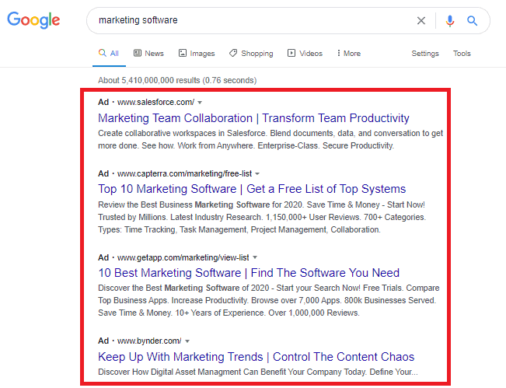The width and height of the screenshot is (506, 388).
Task: Expand dropdown arrow beside getapp.com ad URL
Action: coord(254,257)
